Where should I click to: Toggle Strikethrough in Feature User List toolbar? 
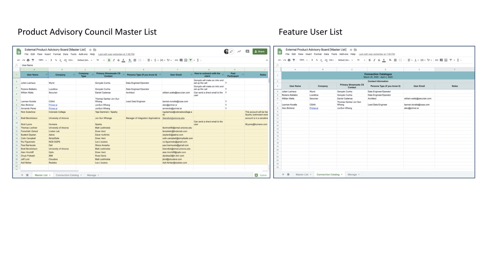point(379,60)
